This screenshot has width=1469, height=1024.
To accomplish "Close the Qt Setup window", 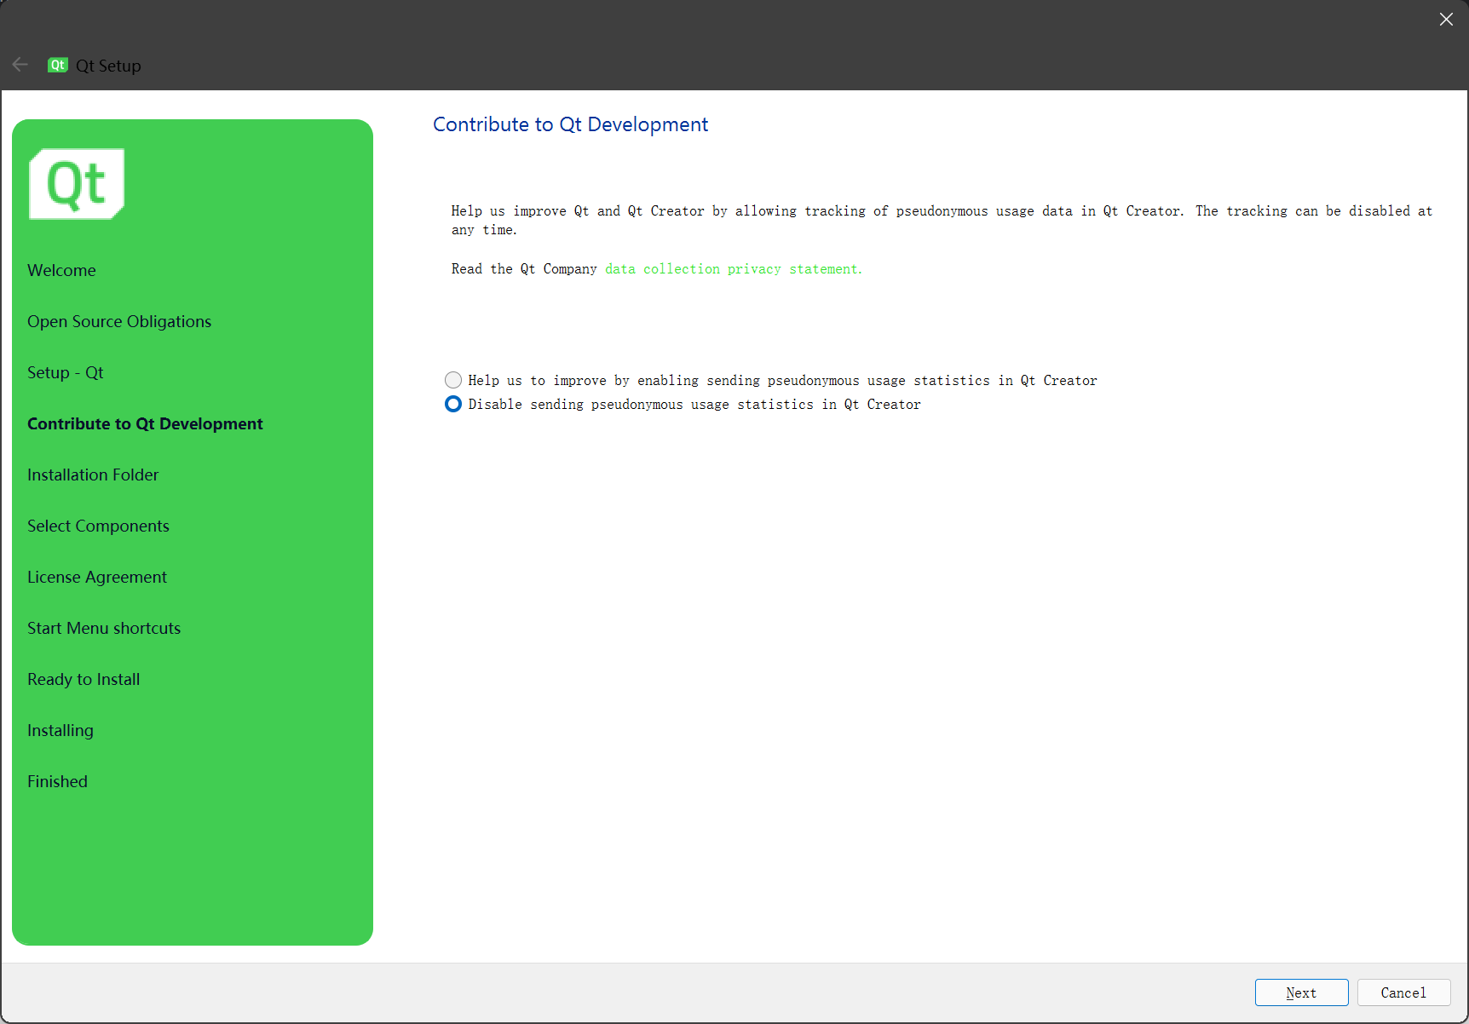I will tap(1446, 19).
